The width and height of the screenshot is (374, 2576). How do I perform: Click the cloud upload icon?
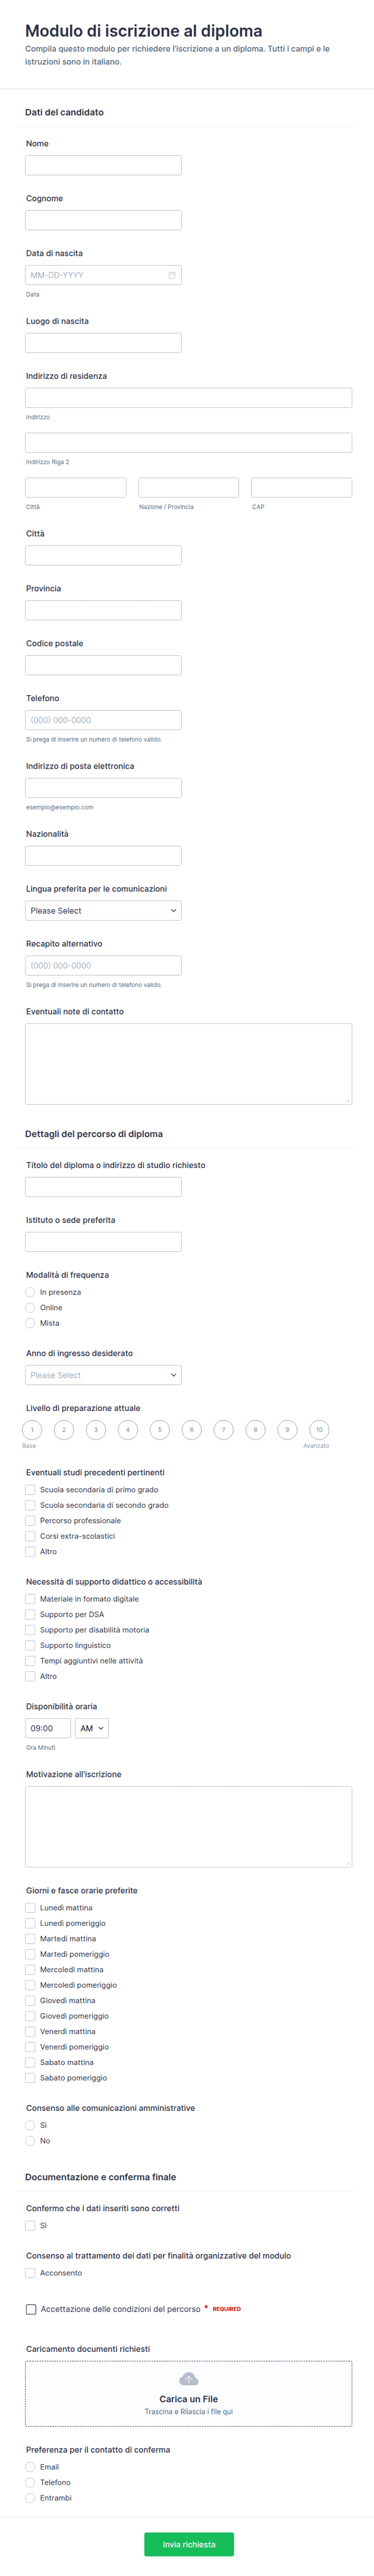[x=188, y=2379]
